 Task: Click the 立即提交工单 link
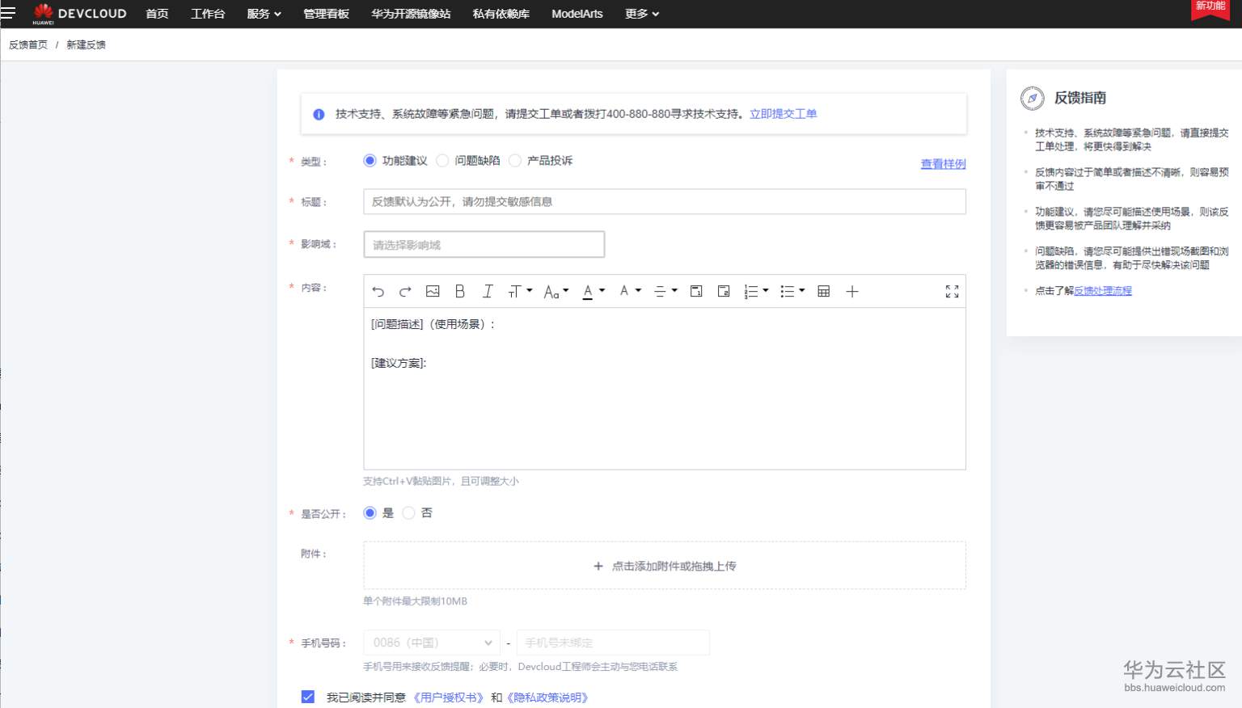(783, 114)
